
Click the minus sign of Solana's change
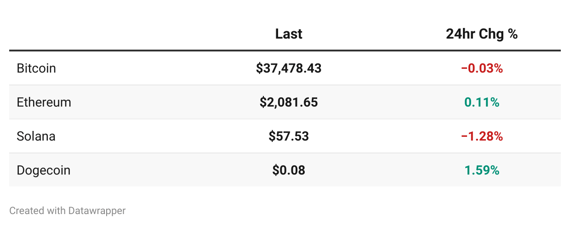coord(464,136)
